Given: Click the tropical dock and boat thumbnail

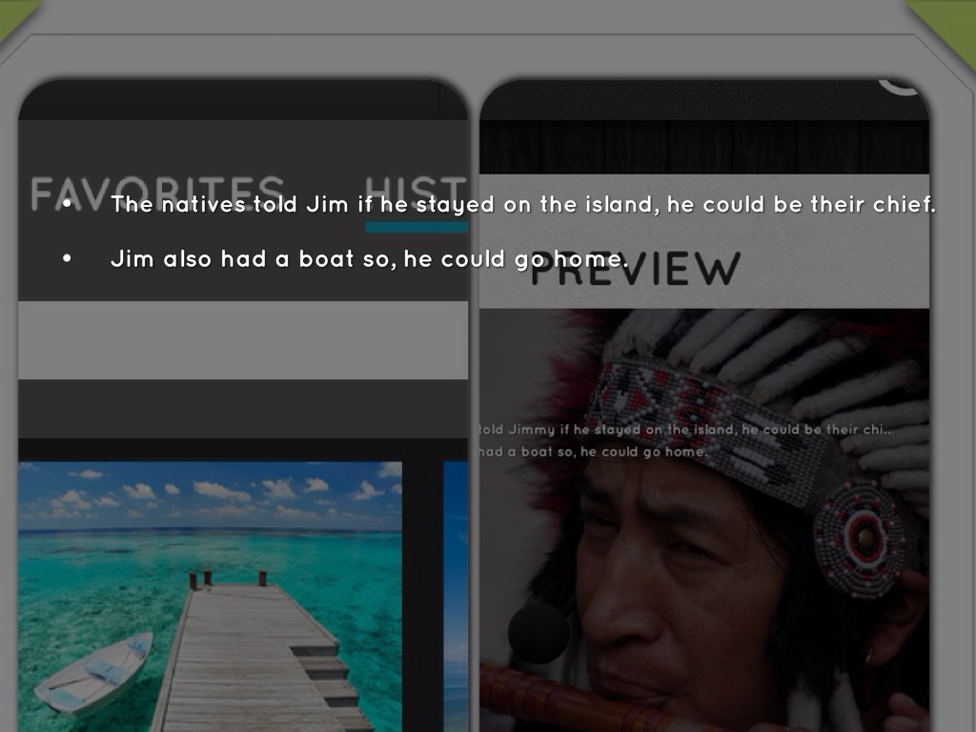Looking at the screenshot, I should point(210,596).
